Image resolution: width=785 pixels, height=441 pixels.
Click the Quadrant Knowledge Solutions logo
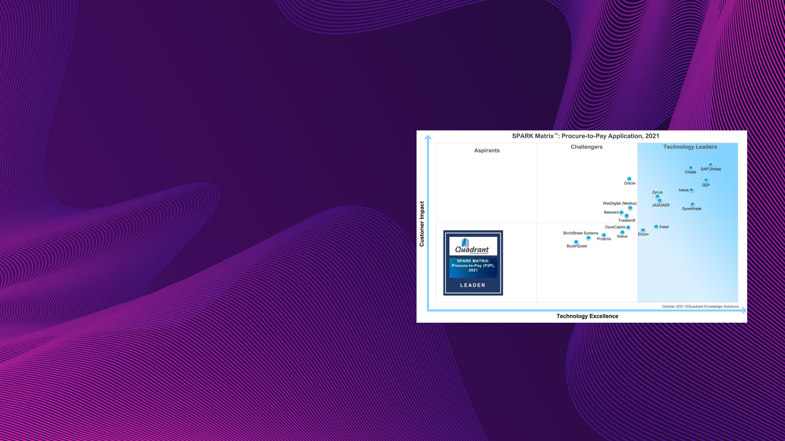pyautogui.click(x=473, y=246)
